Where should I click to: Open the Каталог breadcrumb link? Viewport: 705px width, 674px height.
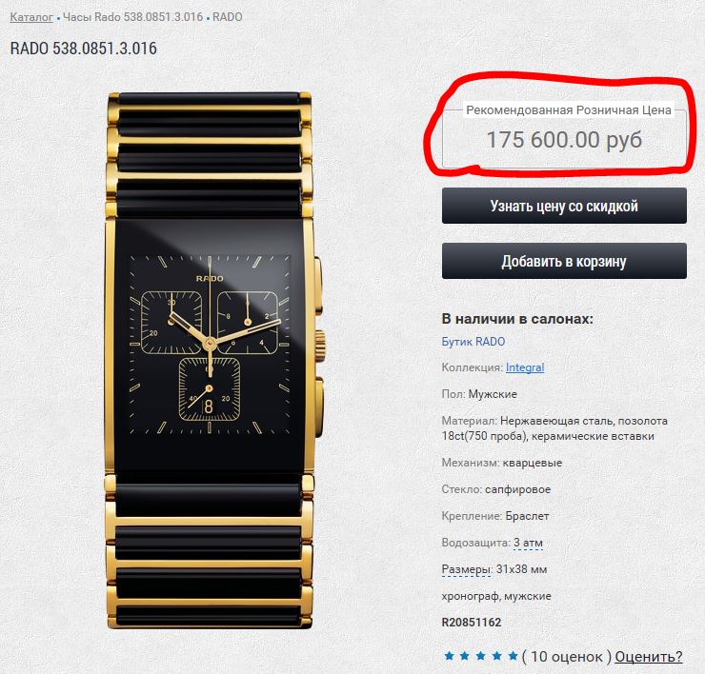tap(31, 17)
